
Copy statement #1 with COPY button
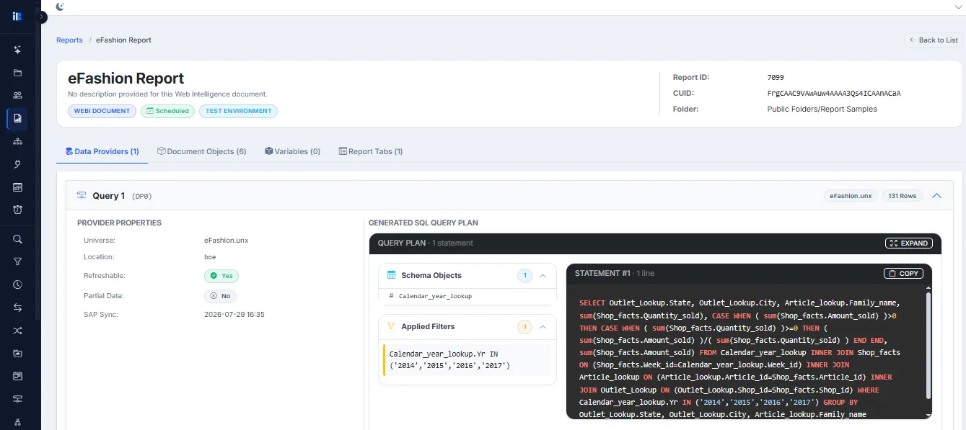[x=903, y=274]
